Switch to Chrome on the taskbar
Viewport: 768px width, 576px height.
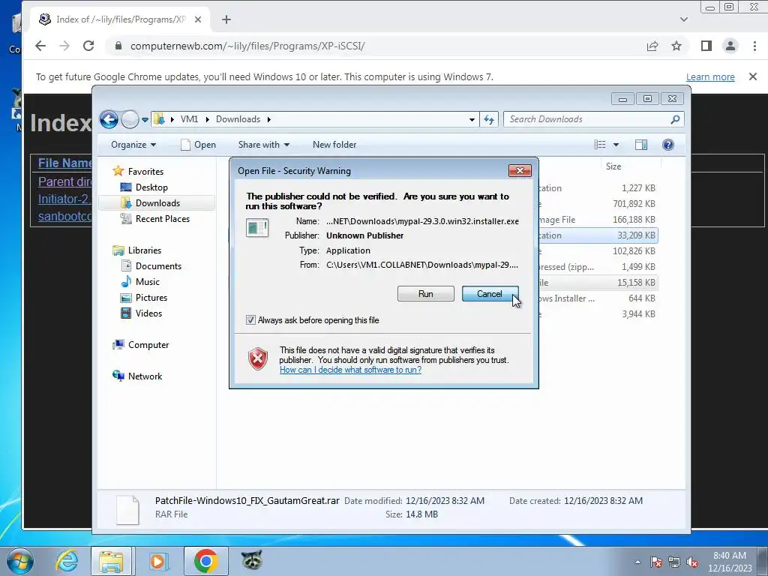pos(205,561)
